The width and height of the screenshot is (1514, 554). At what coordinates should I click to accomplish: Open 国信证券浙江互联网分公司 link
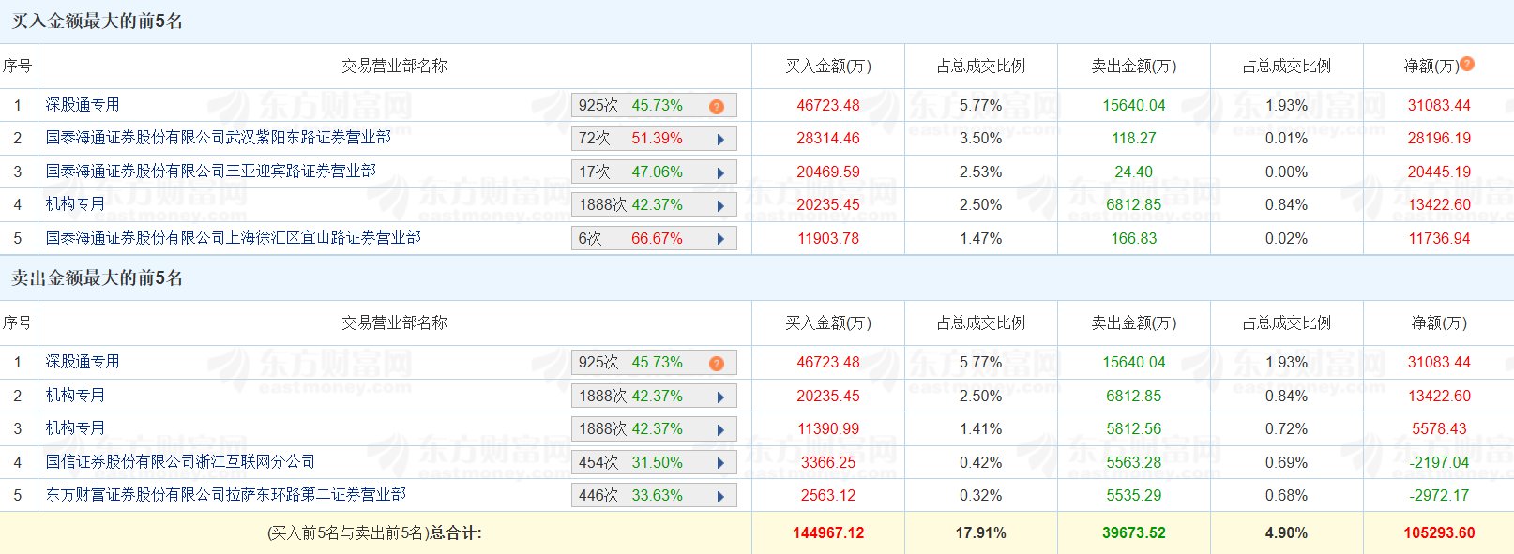[x=180, y=461]
